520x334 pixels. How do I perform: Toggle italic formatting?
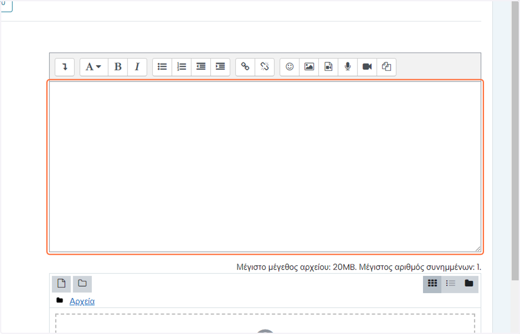click(x=137, y=67)
